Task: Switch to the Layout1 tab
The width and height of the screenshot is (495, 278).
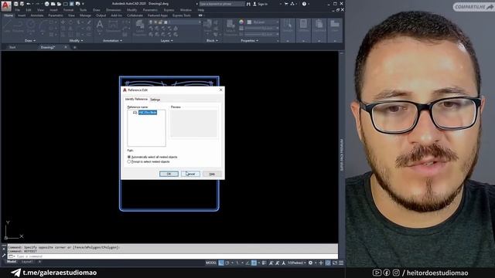Action: (x=27, y=262)
